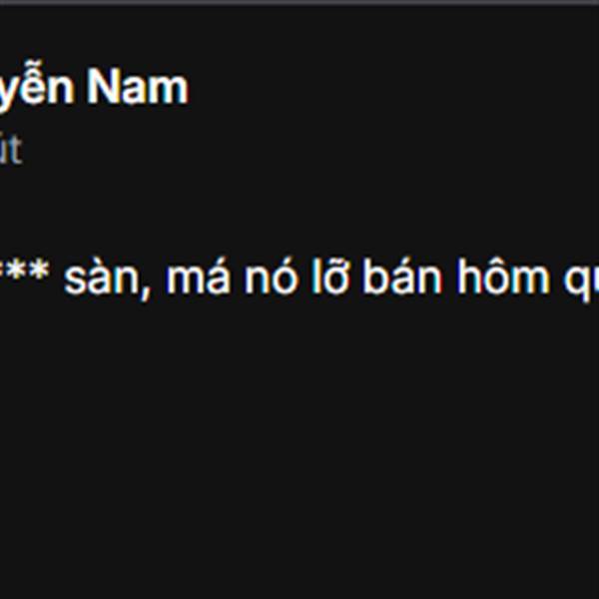Open the profile of "yễn Nam"
The height and width of the screenshot is (599, 599).
click(x=94, y=87)
